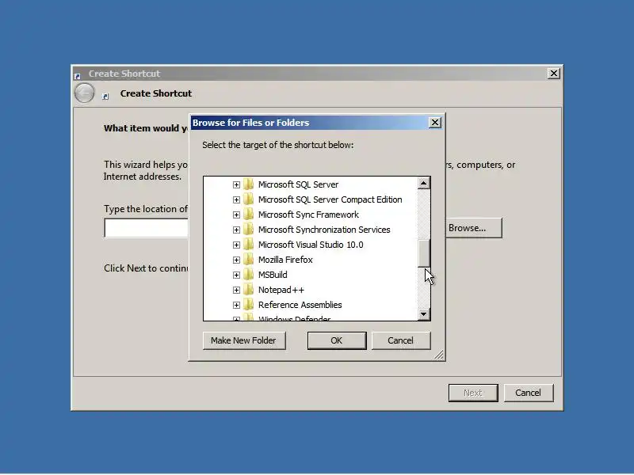Click the Visual Studio 10.0 folder icon
This screenshot has width=634, height=475.
pyautogui.click(x=249, y=245)
